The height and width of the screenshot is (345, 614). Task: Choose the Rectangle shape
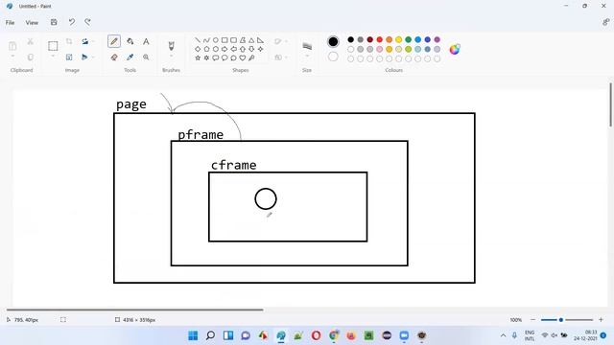pos(224,40)
